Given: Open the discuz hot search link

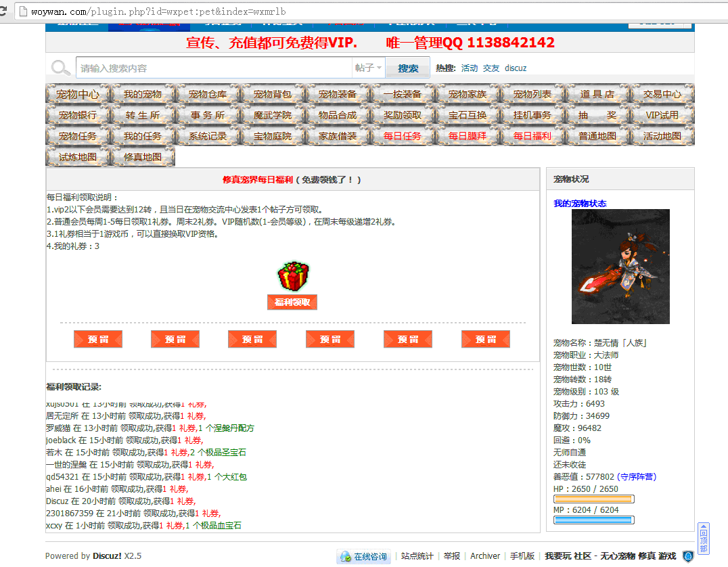Looking at the screenshot, I should tap(516, 68).
